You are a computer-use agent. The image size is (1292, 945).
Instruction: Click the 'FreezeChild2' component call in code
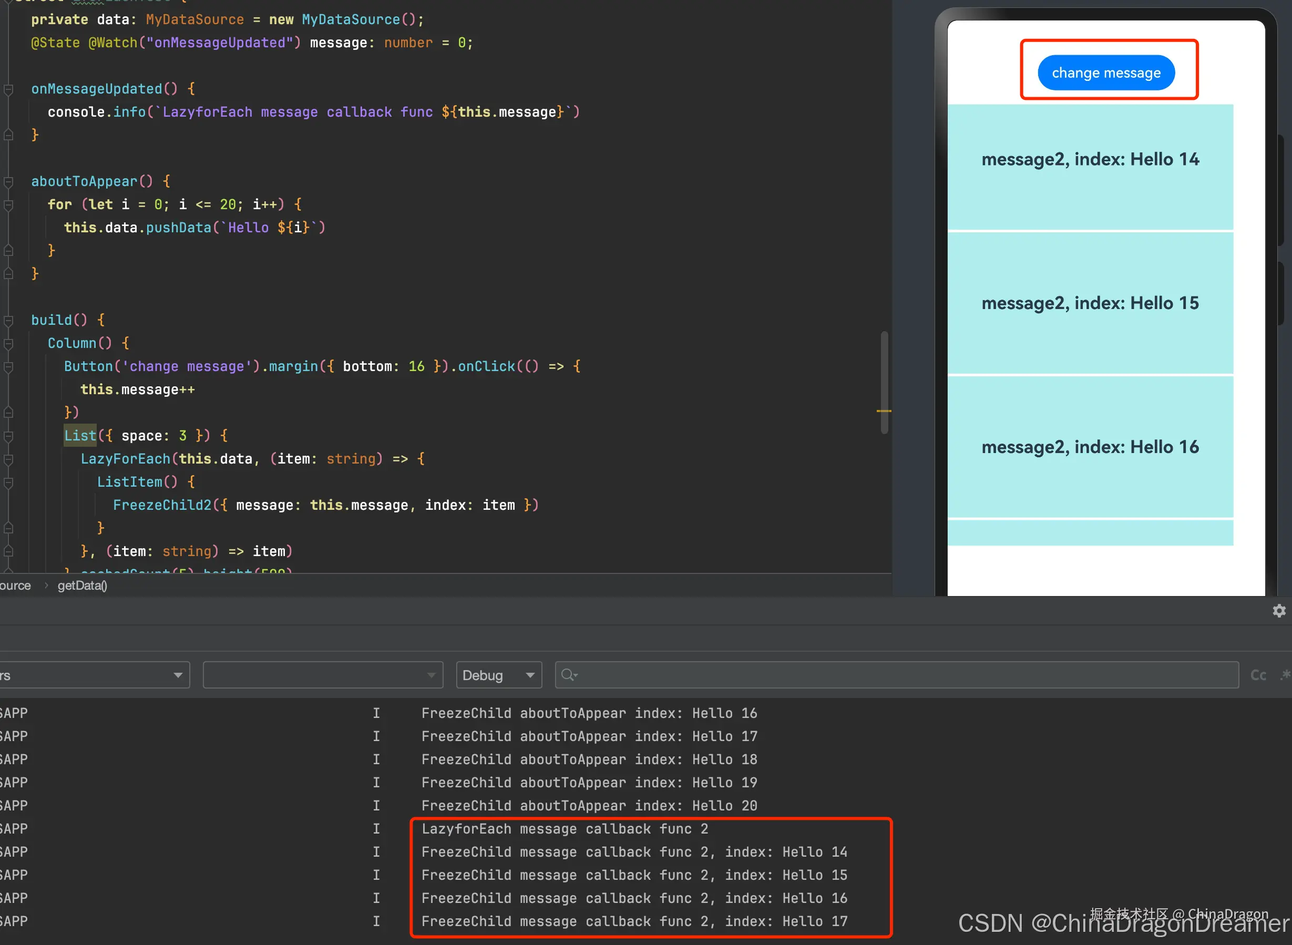pos(162,505)
